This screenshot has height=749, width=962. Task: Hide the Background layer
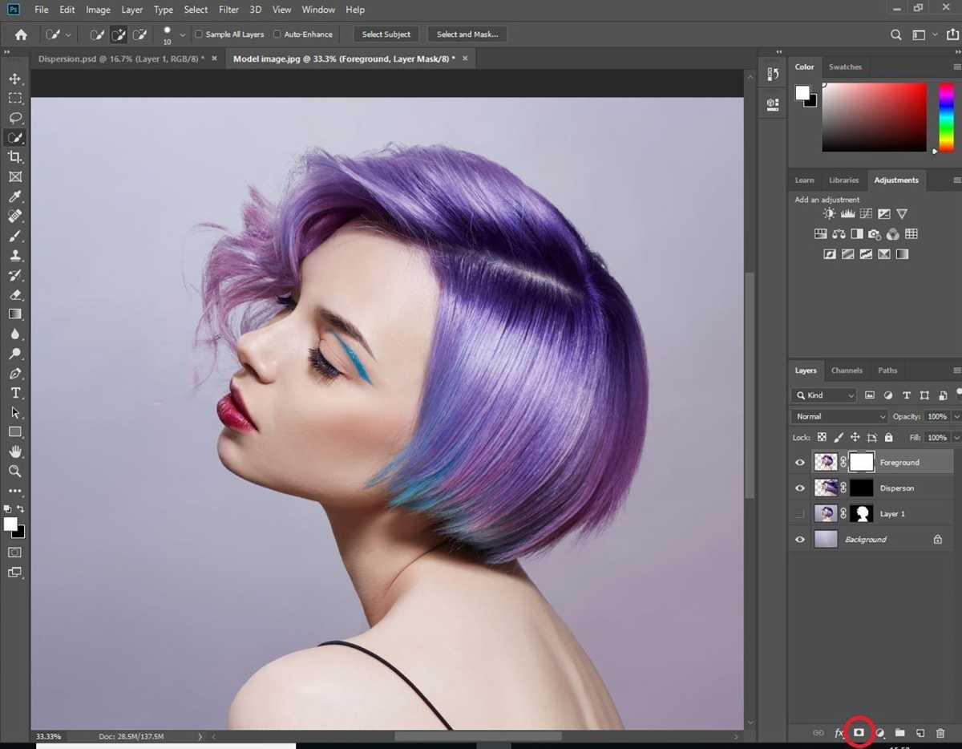click(798, 539)
